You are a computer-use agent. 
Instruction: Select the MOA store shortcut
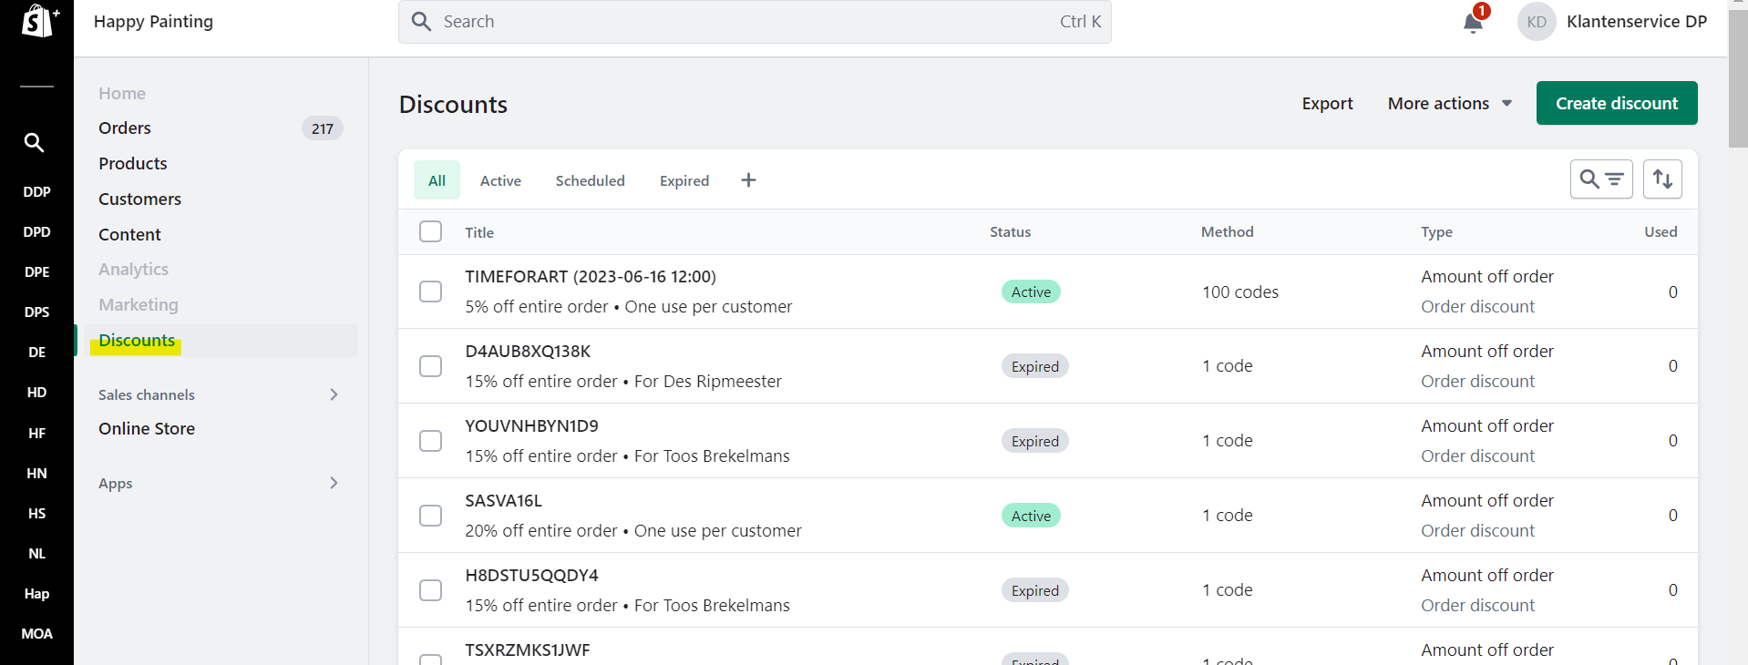[36, 633]
